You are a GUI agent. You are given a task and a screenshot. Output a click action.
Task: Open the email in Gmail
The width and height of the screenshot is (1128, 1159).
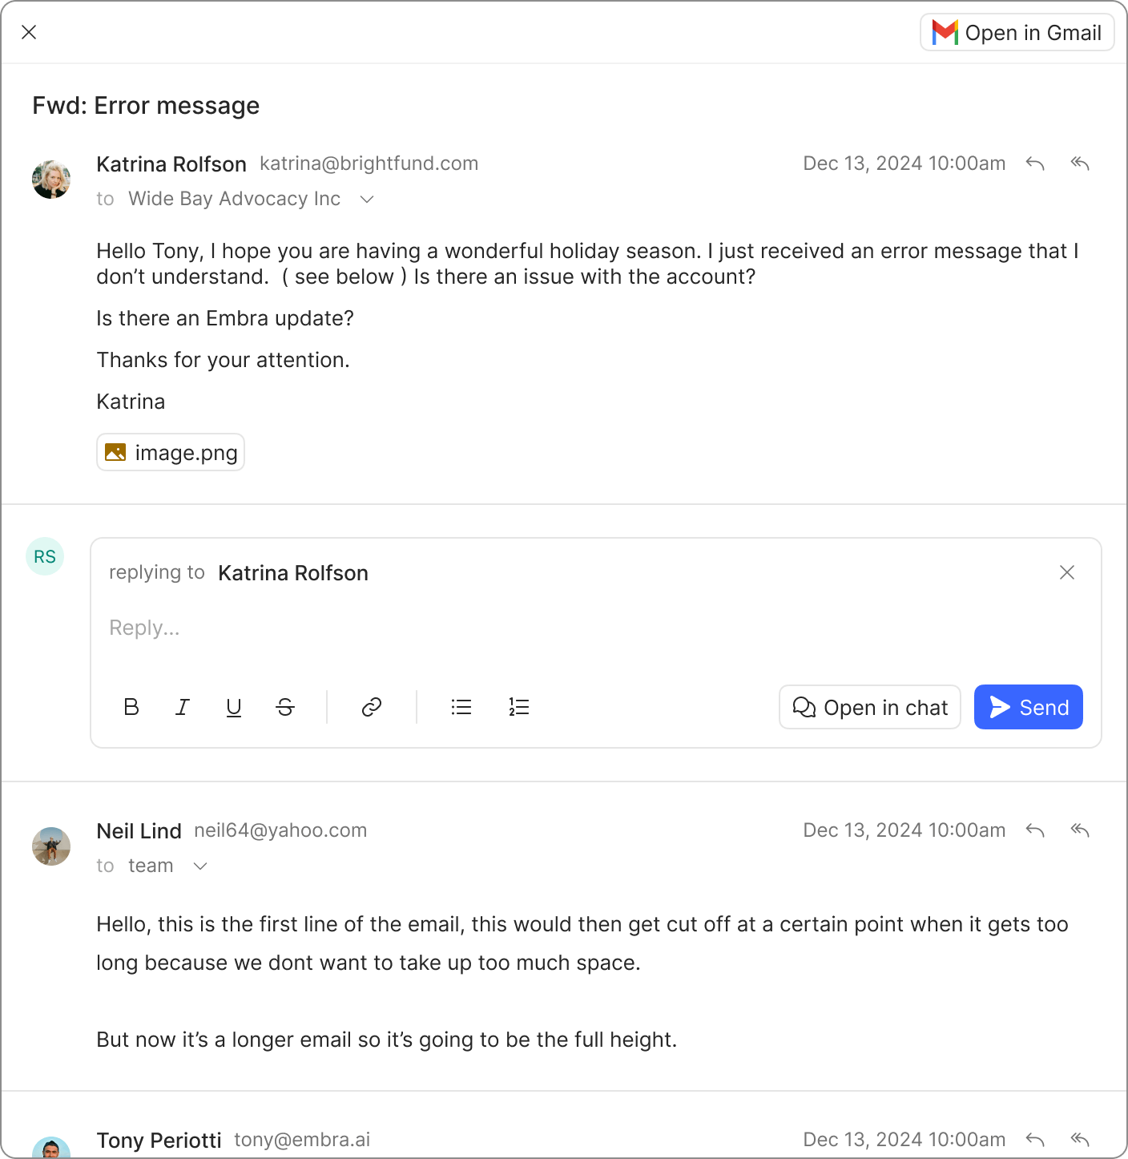point(1017,33)
